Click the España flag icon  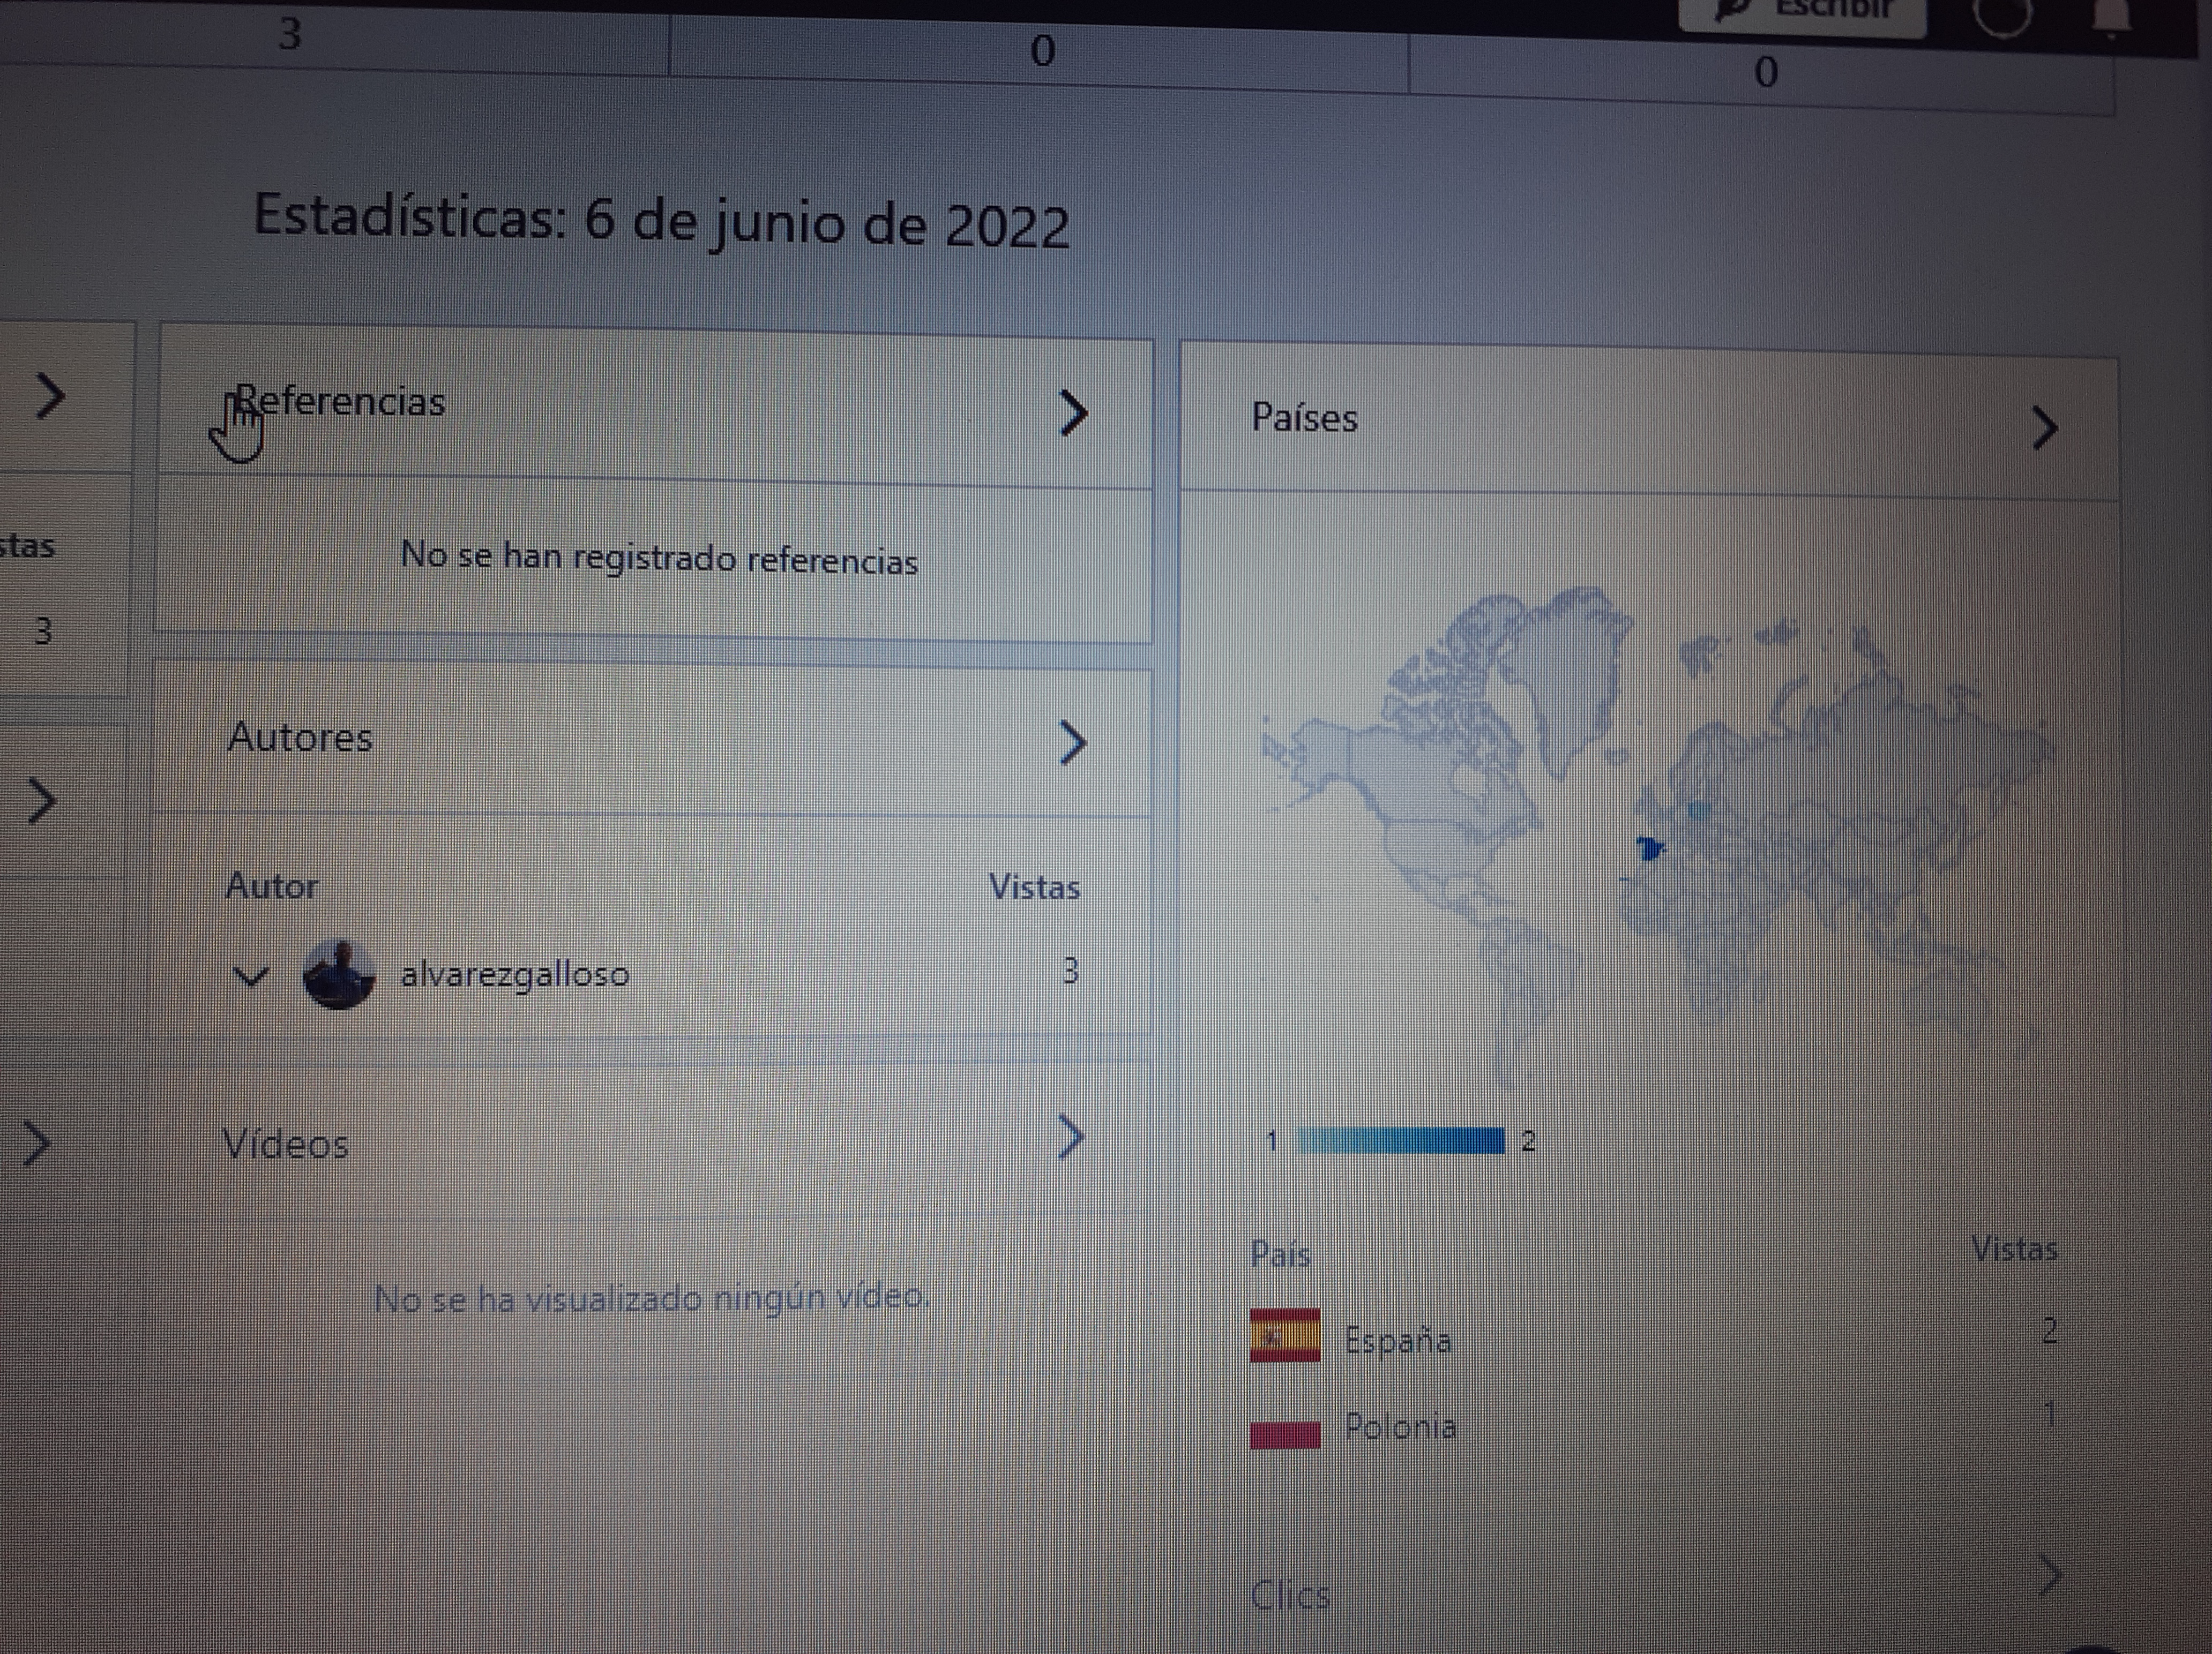[x=1285, y=1335]
